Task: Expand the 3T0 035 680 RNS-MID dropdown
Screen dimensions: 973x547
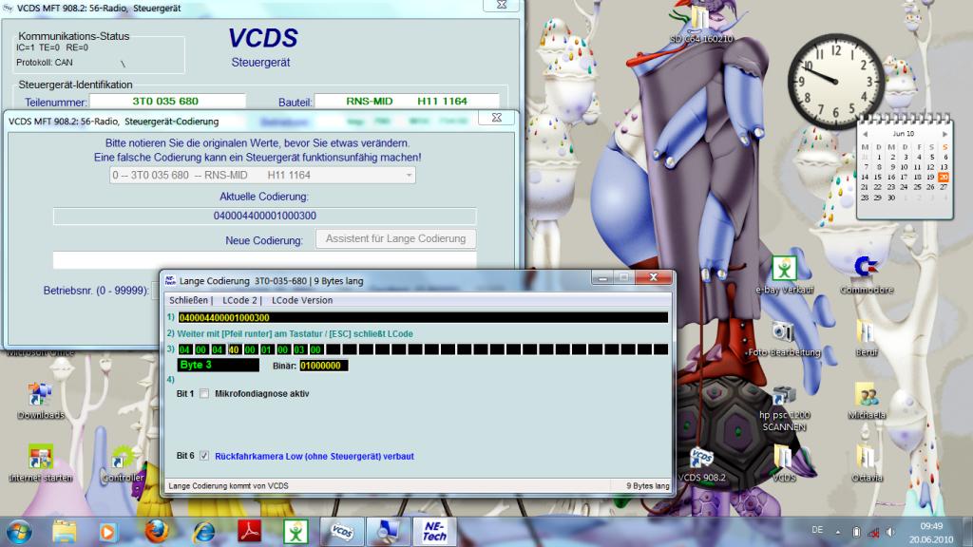Action: 262,176
